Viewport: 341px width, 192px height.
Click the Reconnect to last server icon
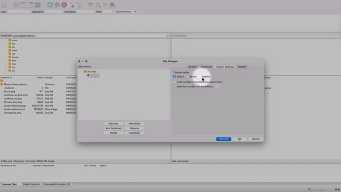(79, 5)
